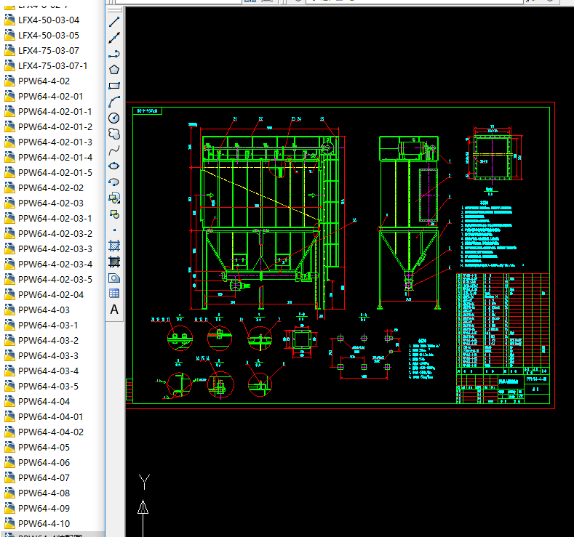
Task: Choose the Polygon tool
Action: coord(114,70)
